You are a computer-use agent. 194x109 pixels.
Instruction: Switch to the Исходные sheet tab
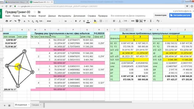[x=21, y=105]
